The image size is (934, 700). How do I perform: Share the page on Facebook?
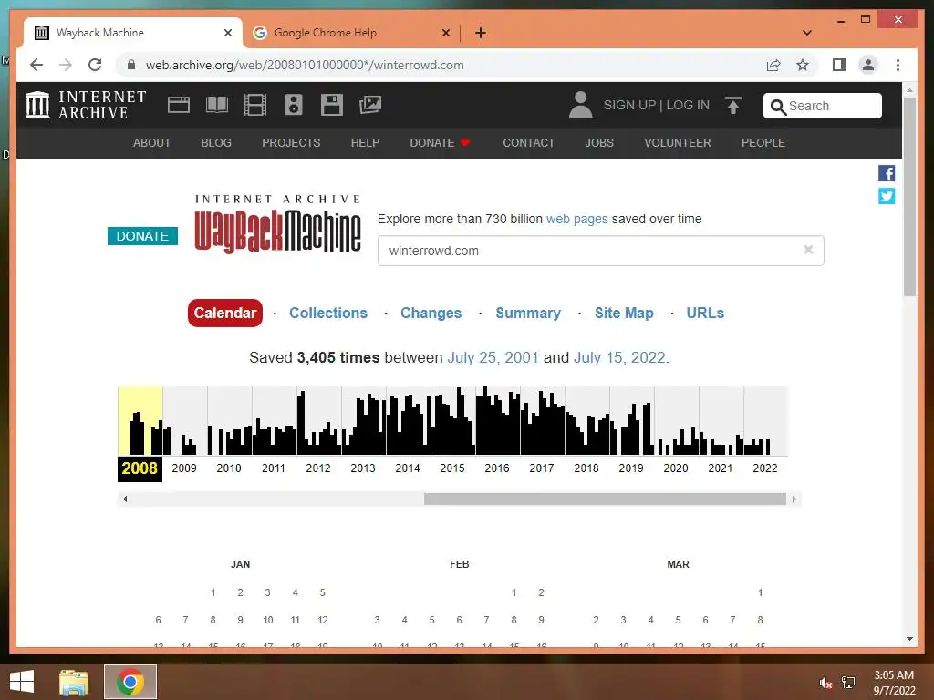pos(887,173)
